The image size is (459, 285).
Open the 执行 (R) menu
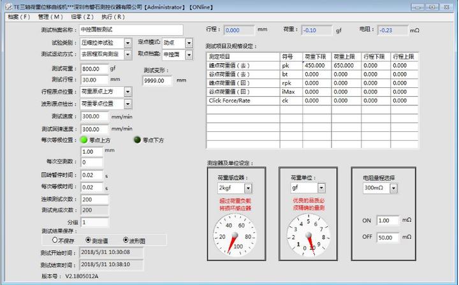point(113,17)
